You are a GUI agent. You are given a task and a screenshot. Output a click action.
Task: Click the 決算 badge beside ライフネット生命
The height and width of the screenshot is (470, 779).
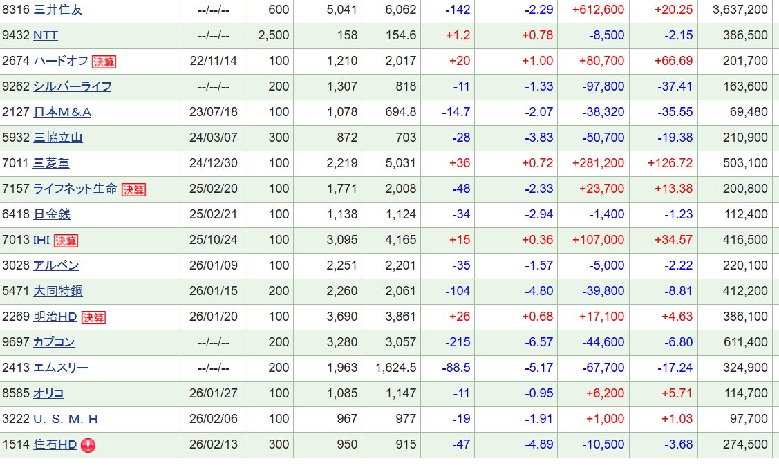click(x=133, y=189)
